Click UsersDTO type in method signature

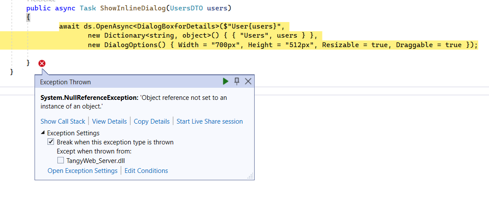pos(186,8)
